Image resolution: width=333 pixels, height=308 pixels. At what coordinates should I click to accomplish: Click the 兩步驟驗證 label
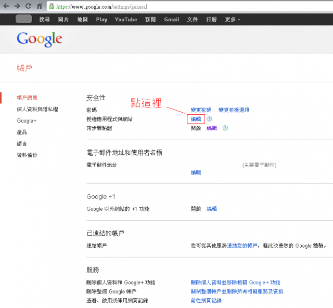point(99,128)
